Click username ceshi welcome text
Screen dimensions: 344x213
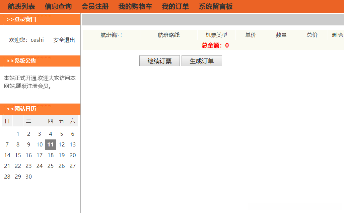tap(37, 40)
